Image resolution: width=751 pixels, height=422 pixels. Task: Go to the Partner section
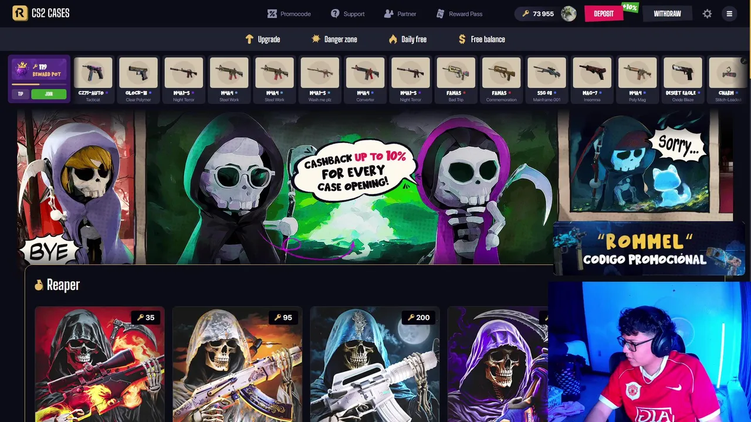tap(400, 13)
